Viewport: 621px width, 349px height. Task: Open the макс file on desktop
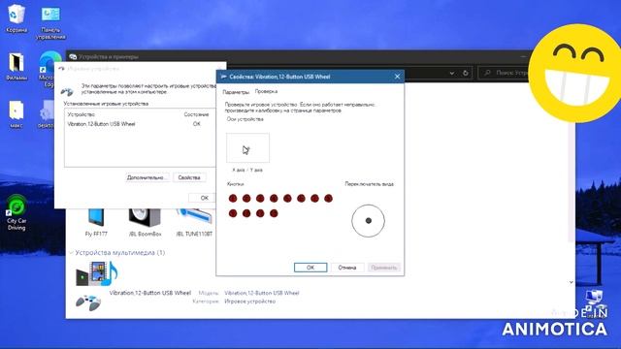point(16,114)
